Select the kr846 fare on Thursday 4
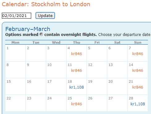Image resolution: width=151 pixels, height=114 pixels. [77, 54]
